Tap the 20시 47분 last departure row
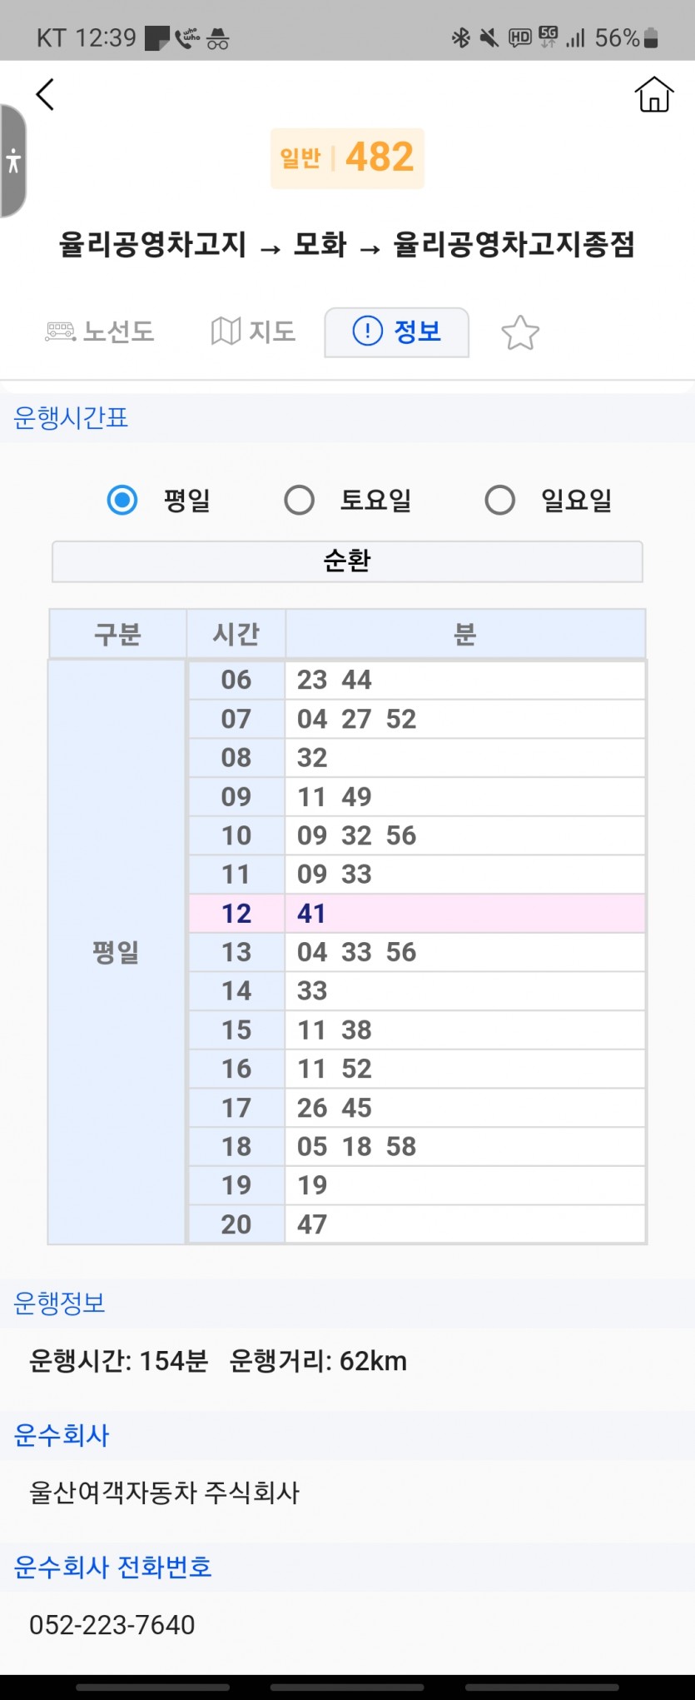Viewport: 695px width, 1700px height. (416, 1224)
